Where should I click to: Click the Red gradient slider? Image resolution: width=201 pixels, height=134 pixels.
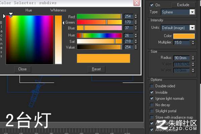[99, 16]
